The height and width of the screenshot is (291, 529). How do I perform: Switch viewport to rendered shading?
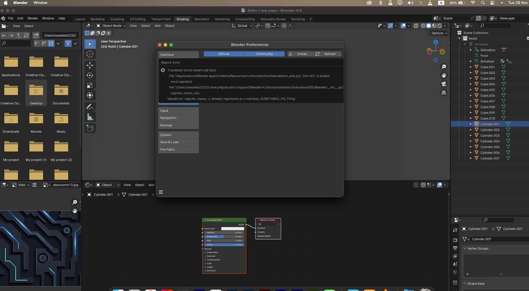439,26
